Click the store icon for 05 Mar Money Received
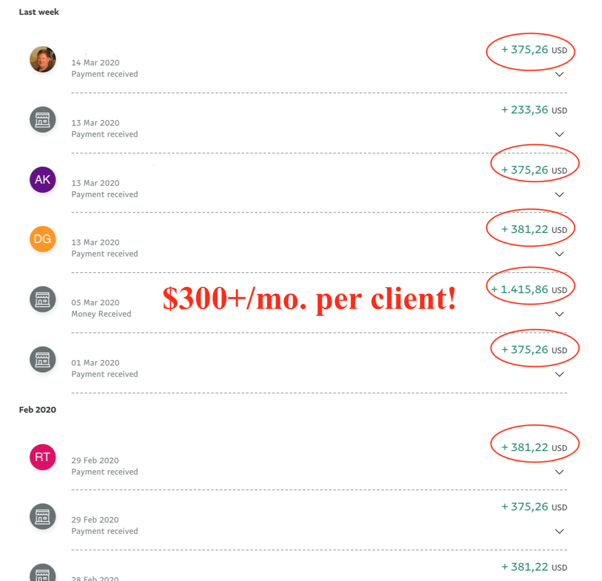 tap(43, 299)
